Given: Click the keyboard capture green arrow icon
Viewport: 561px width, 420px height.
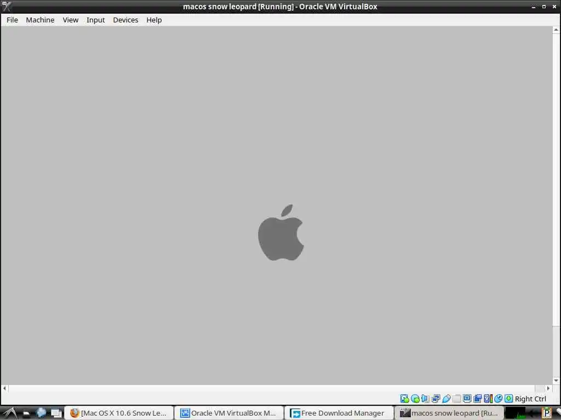Looking at the screenshot, I should (508, 399).
